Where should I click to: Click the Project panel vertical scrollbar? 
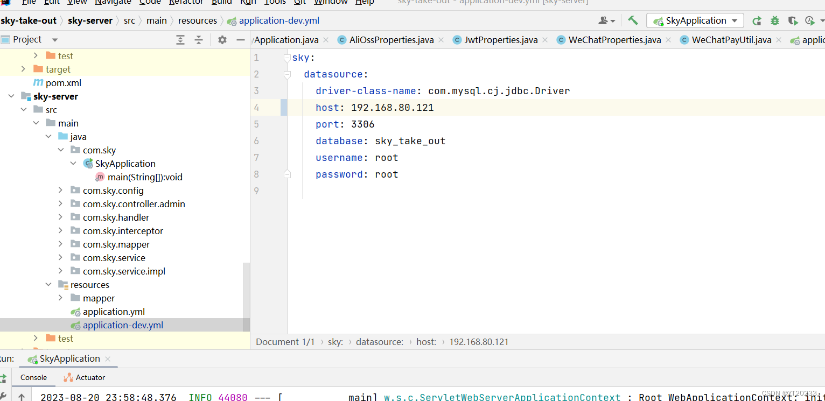click(246, 297)
